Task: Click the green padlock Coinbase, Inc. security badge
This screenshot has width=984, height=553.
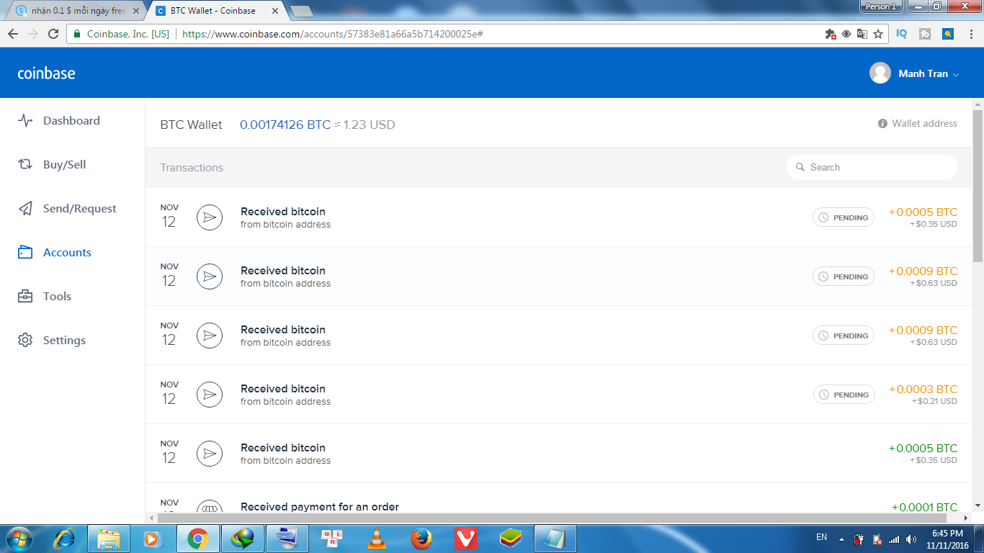Action: (x=121, y=34)
